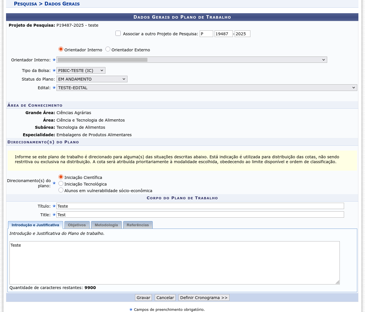The image size is (365, 312).
Task: Check the Associar a outro Projeto checkbox
Action: tap(118, 33)
